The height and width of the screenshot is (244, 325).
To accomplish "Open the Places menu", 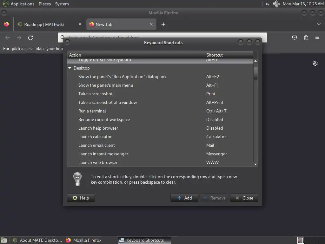I will point(45,4).
